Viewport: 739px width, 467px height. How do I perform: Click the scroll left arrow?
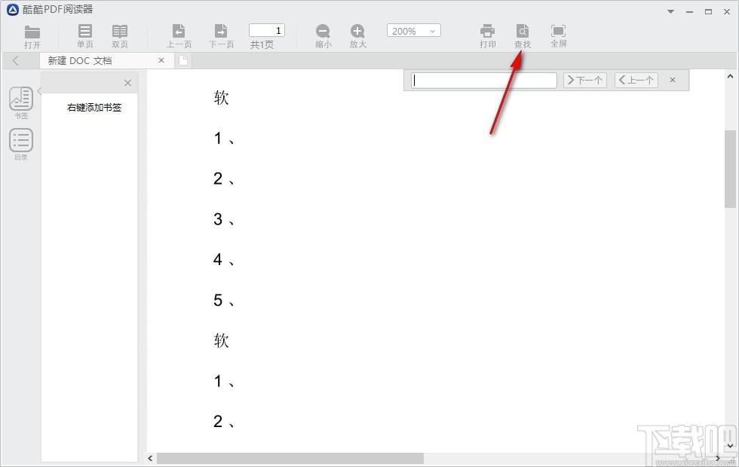pos(150,458)
